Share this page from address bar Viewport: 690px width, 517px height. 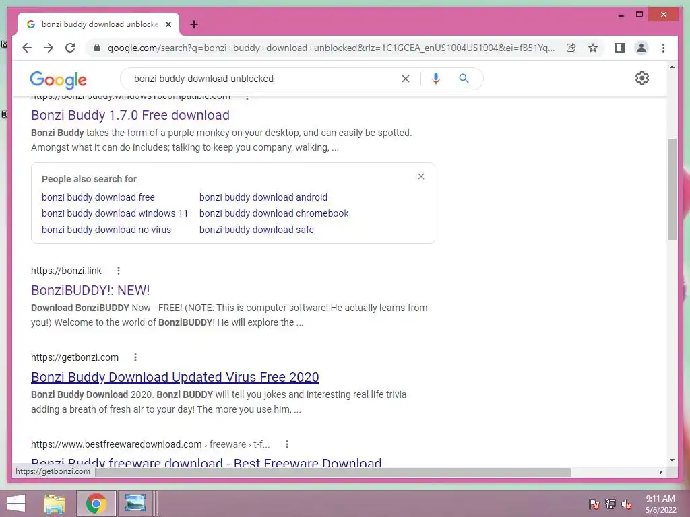[x=571, y=48]
